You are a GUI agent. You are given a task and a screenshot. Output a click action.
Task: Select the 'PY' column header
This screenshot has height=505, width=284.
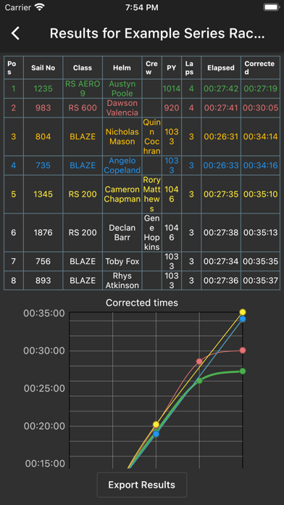click(172, 67)
